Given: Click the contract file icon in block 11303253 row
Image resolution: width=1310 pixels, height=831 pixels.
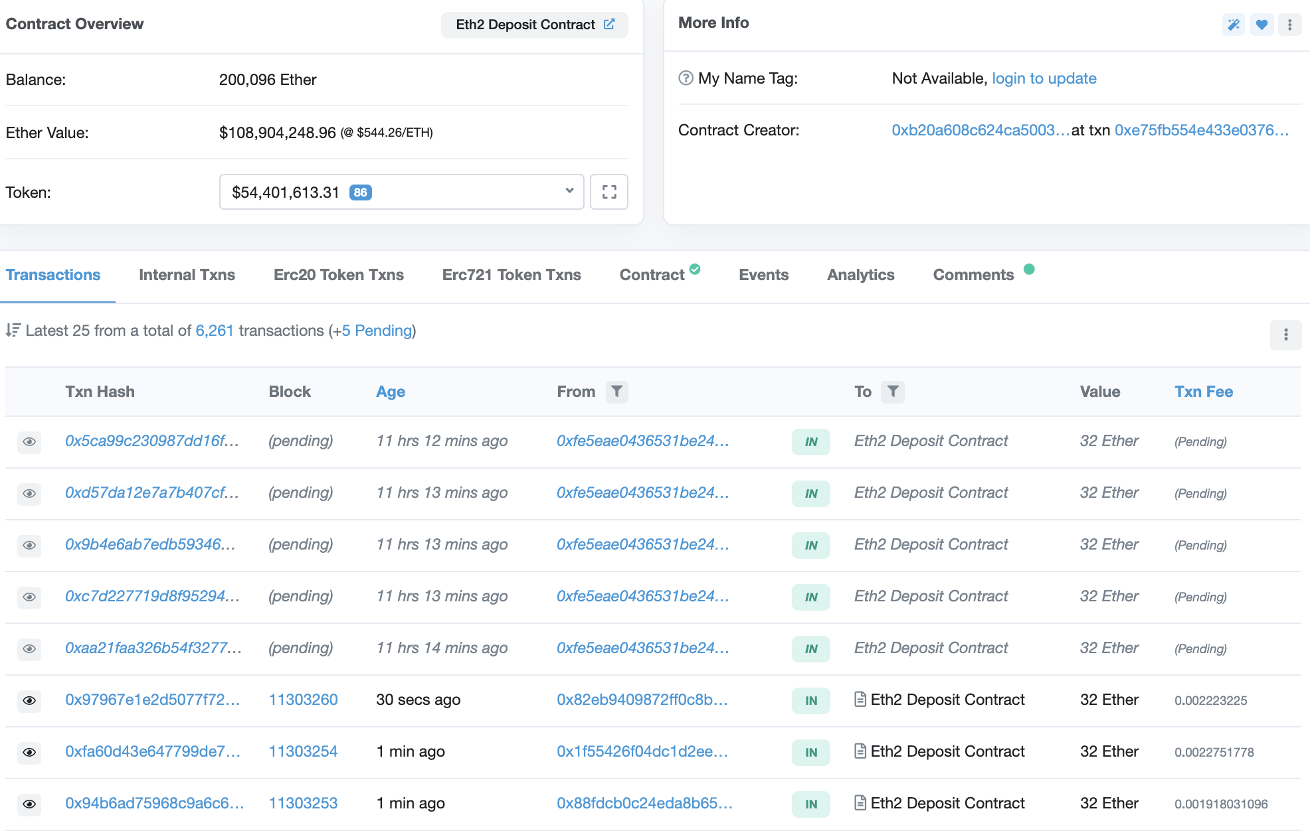Looking at the screenshot, I should pyautogui.click(x=860, y=803).
